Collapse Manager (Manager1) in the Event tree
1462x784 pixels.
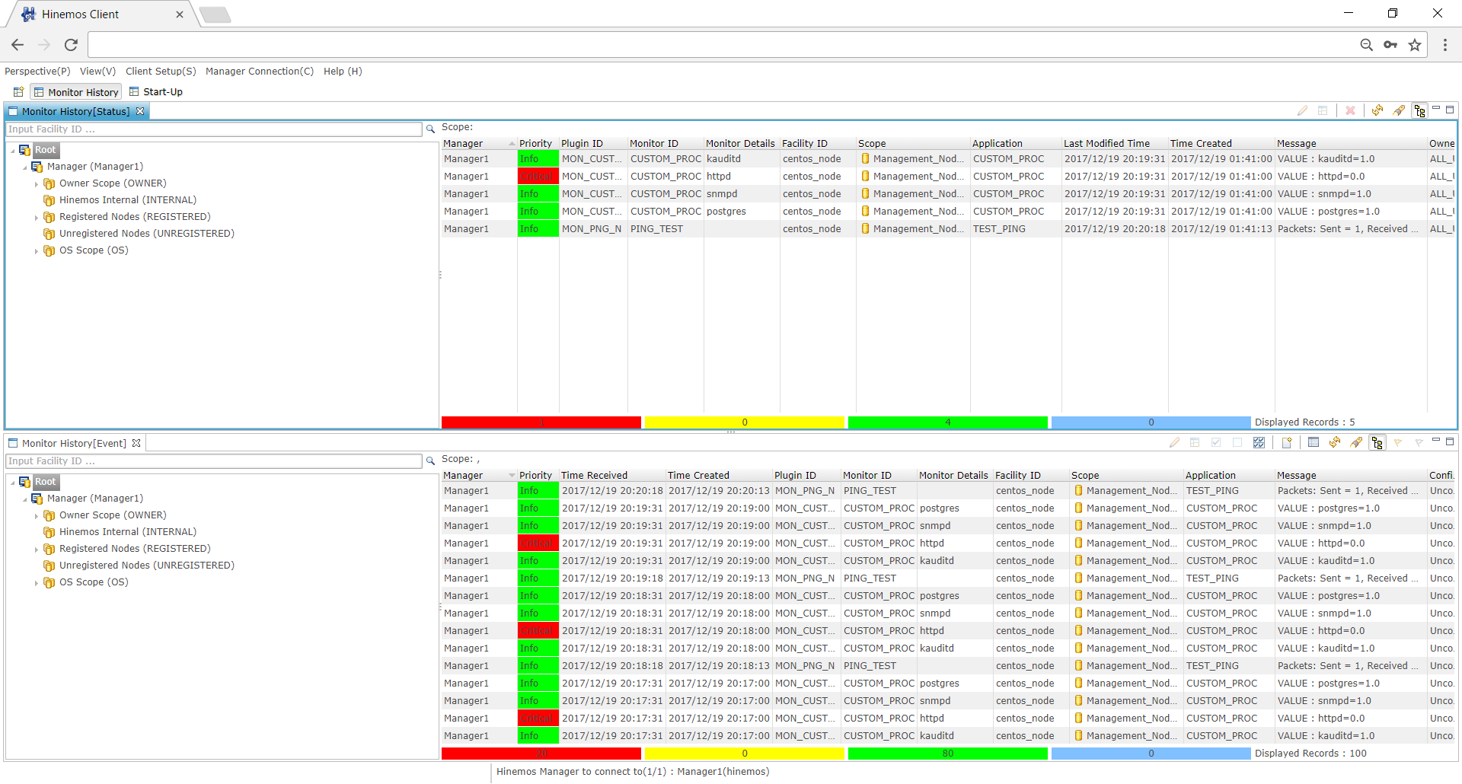(x=25, y=499)
